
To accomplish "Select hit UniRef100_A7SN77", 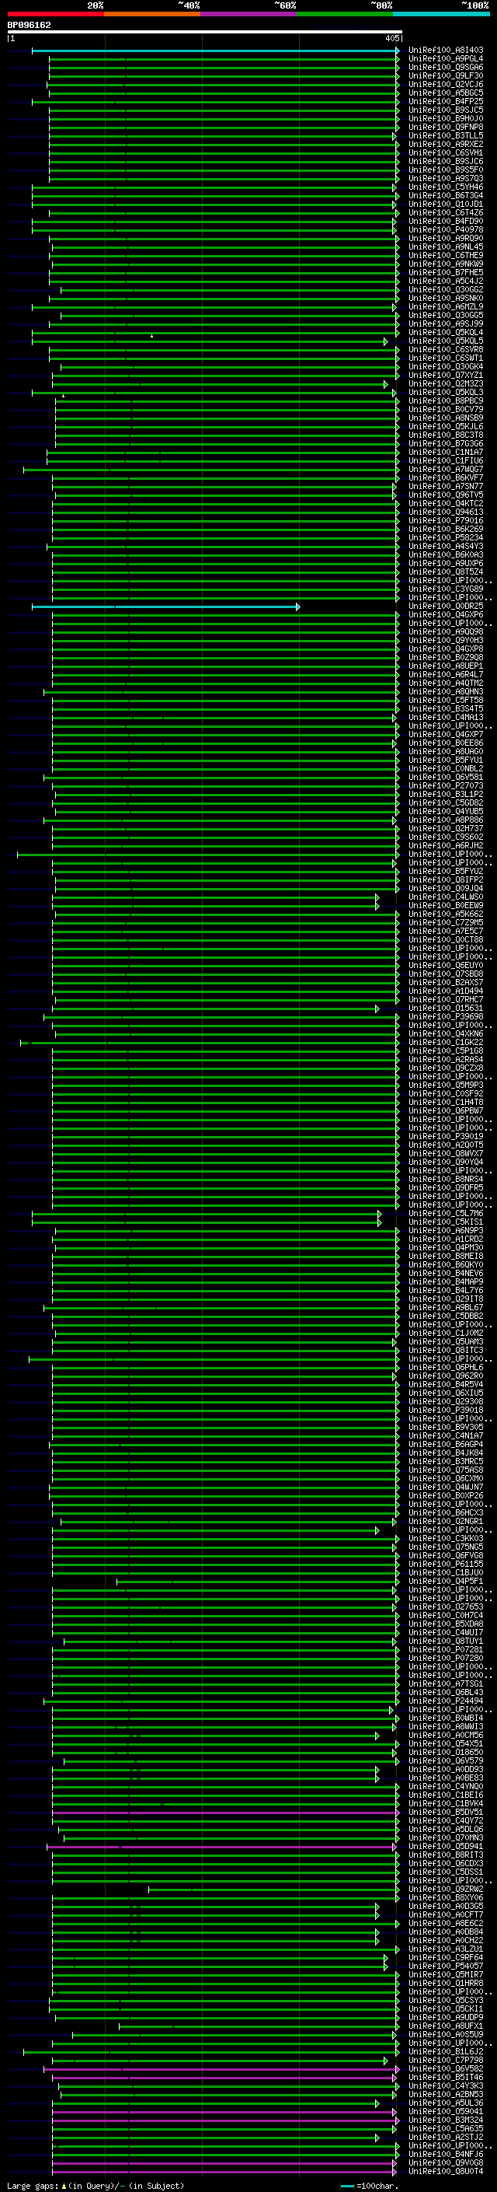I will pyautogui.click(x=446, y=487).
